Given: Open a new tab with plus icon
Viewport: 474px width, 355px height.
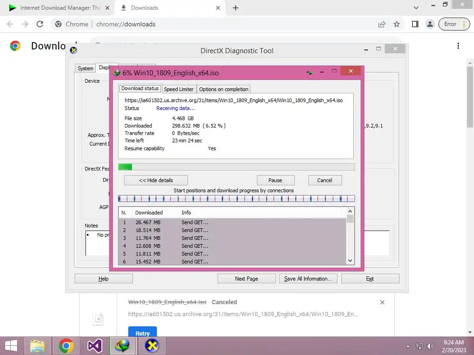Looking at the screenshot, I should [x=236, y=8].
